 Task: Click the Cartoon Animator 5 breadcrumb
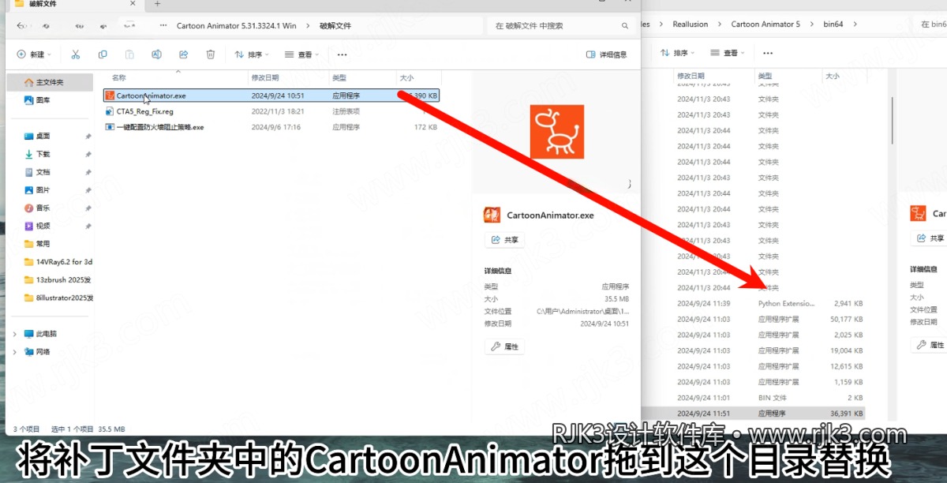pyautogui.click(x=765, y=24)
